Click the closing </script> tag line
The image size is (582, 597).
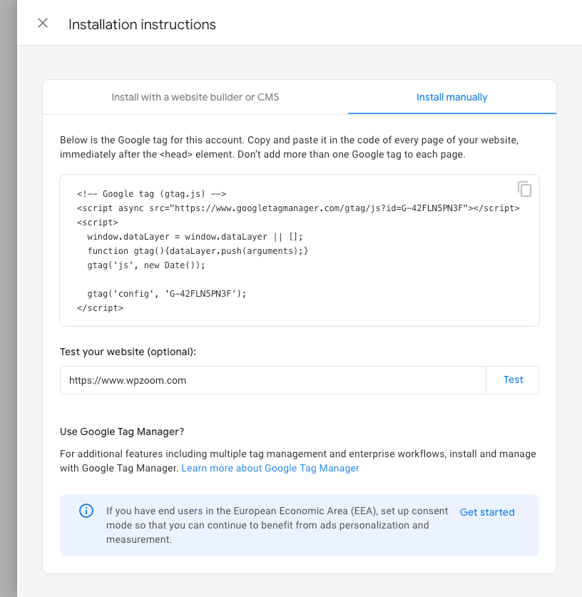coord(100,308)
